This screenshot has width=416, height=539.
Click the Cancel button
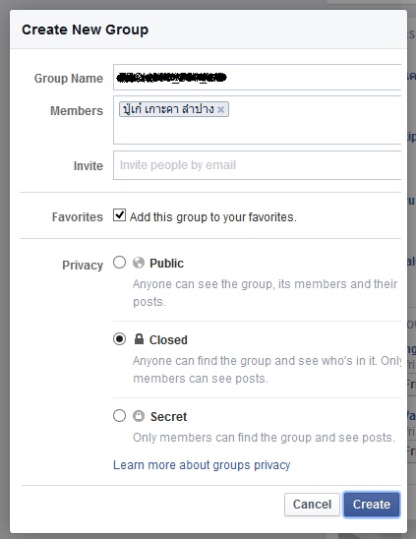[312, 505]
